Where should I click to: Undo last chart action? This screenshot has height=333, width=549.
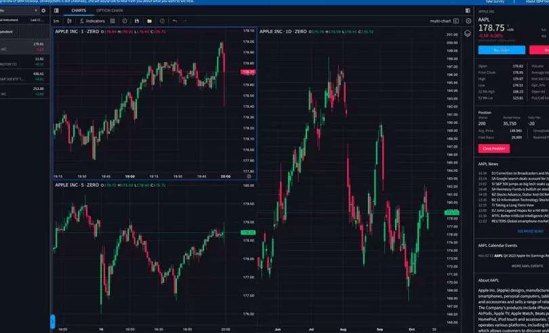[175, 21]
